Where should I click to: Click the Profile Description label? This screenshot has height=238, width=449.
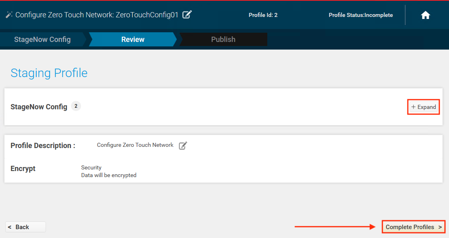pyautogui.click(x=43, y=146)
